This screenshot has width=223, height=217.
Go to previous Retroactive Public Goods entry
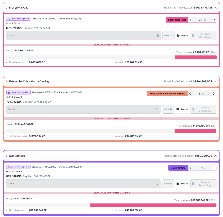click(x=190, y=93)
